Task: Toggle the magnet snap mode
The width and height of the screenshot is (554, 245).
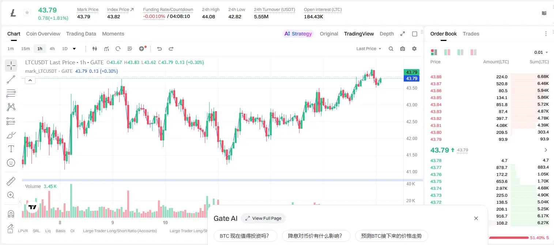Action: pos(11,214)
